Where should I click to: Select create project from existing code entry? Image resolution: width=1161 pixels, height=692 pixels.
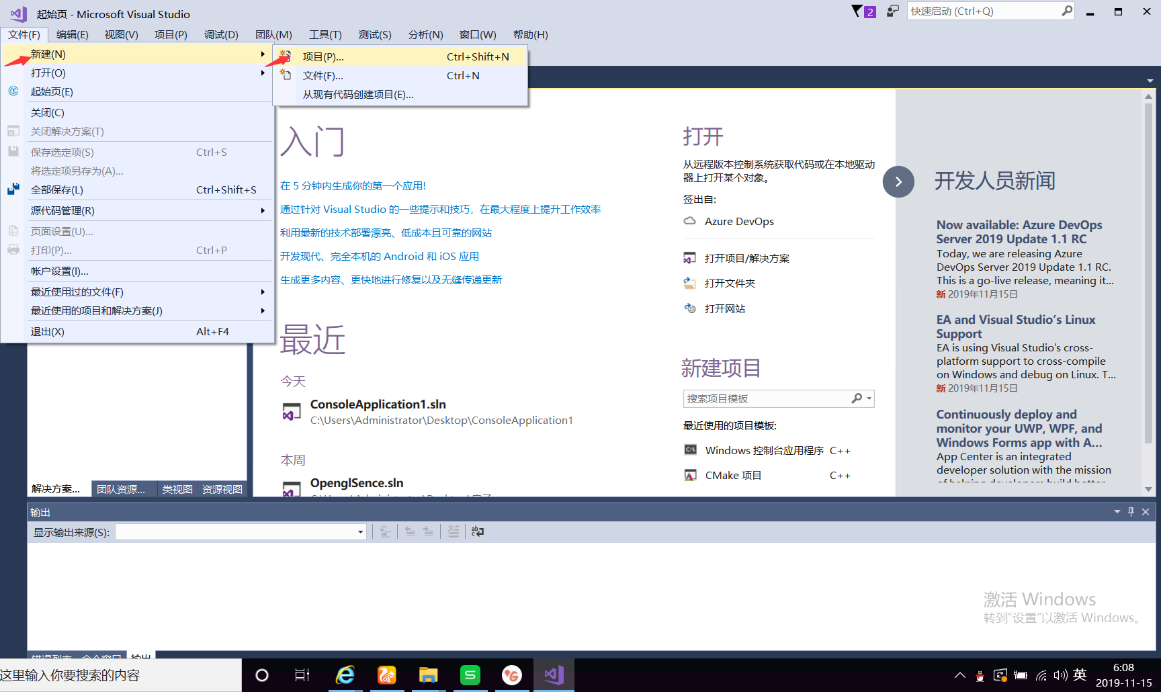click(400, 94)
